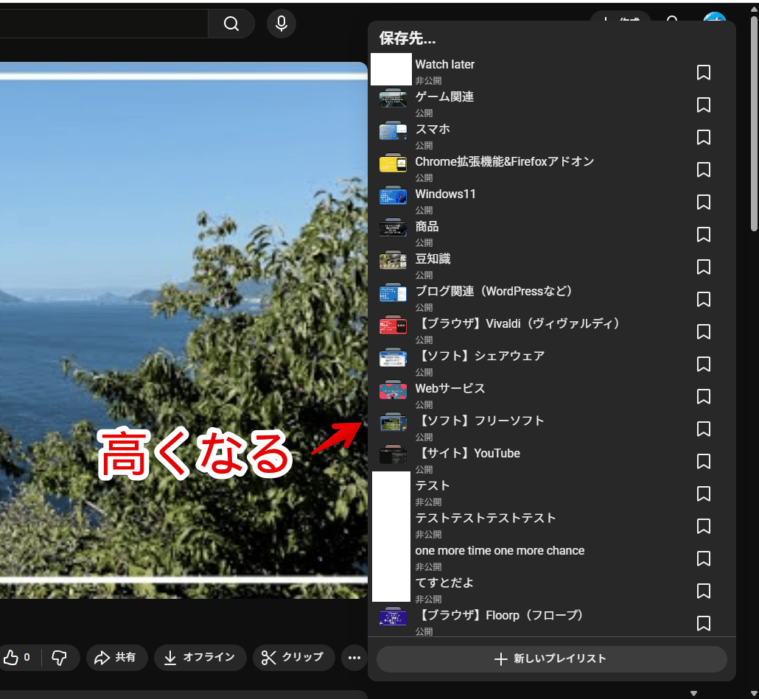
Task: Toggle bookmark for ゲーム関連 playlist
Action: [704, 105]
